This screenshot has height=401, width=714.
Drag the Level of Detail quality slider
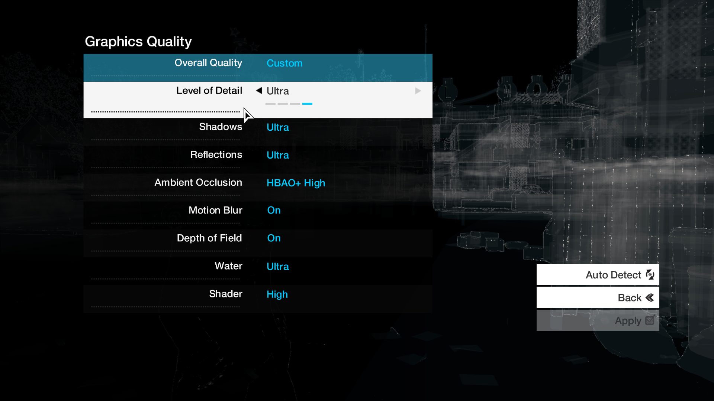point(307,103)
